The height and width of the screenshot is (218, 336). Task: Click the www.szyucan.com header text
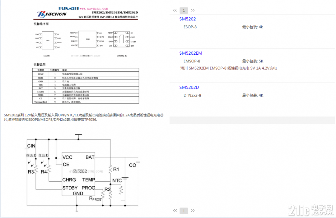click(94, 9)
